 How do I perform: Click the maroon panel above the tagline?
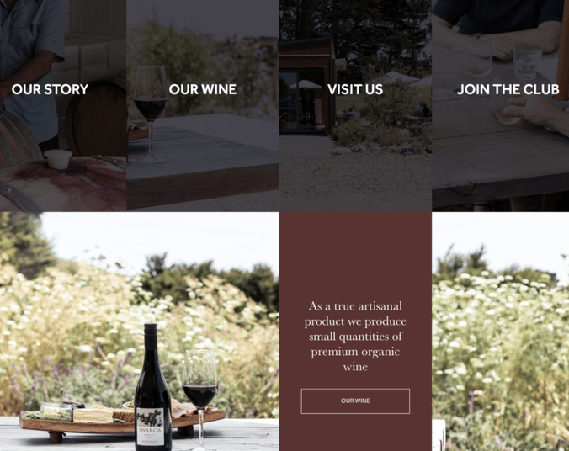pyautogui.click(x=355, y=254)
